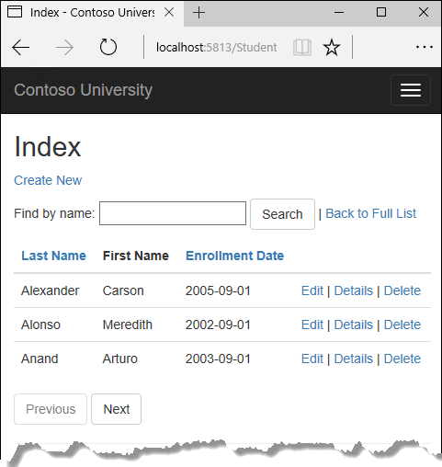Add page to favorites star icon
This screenshot has width=442, height=467.
coord(332,47)
